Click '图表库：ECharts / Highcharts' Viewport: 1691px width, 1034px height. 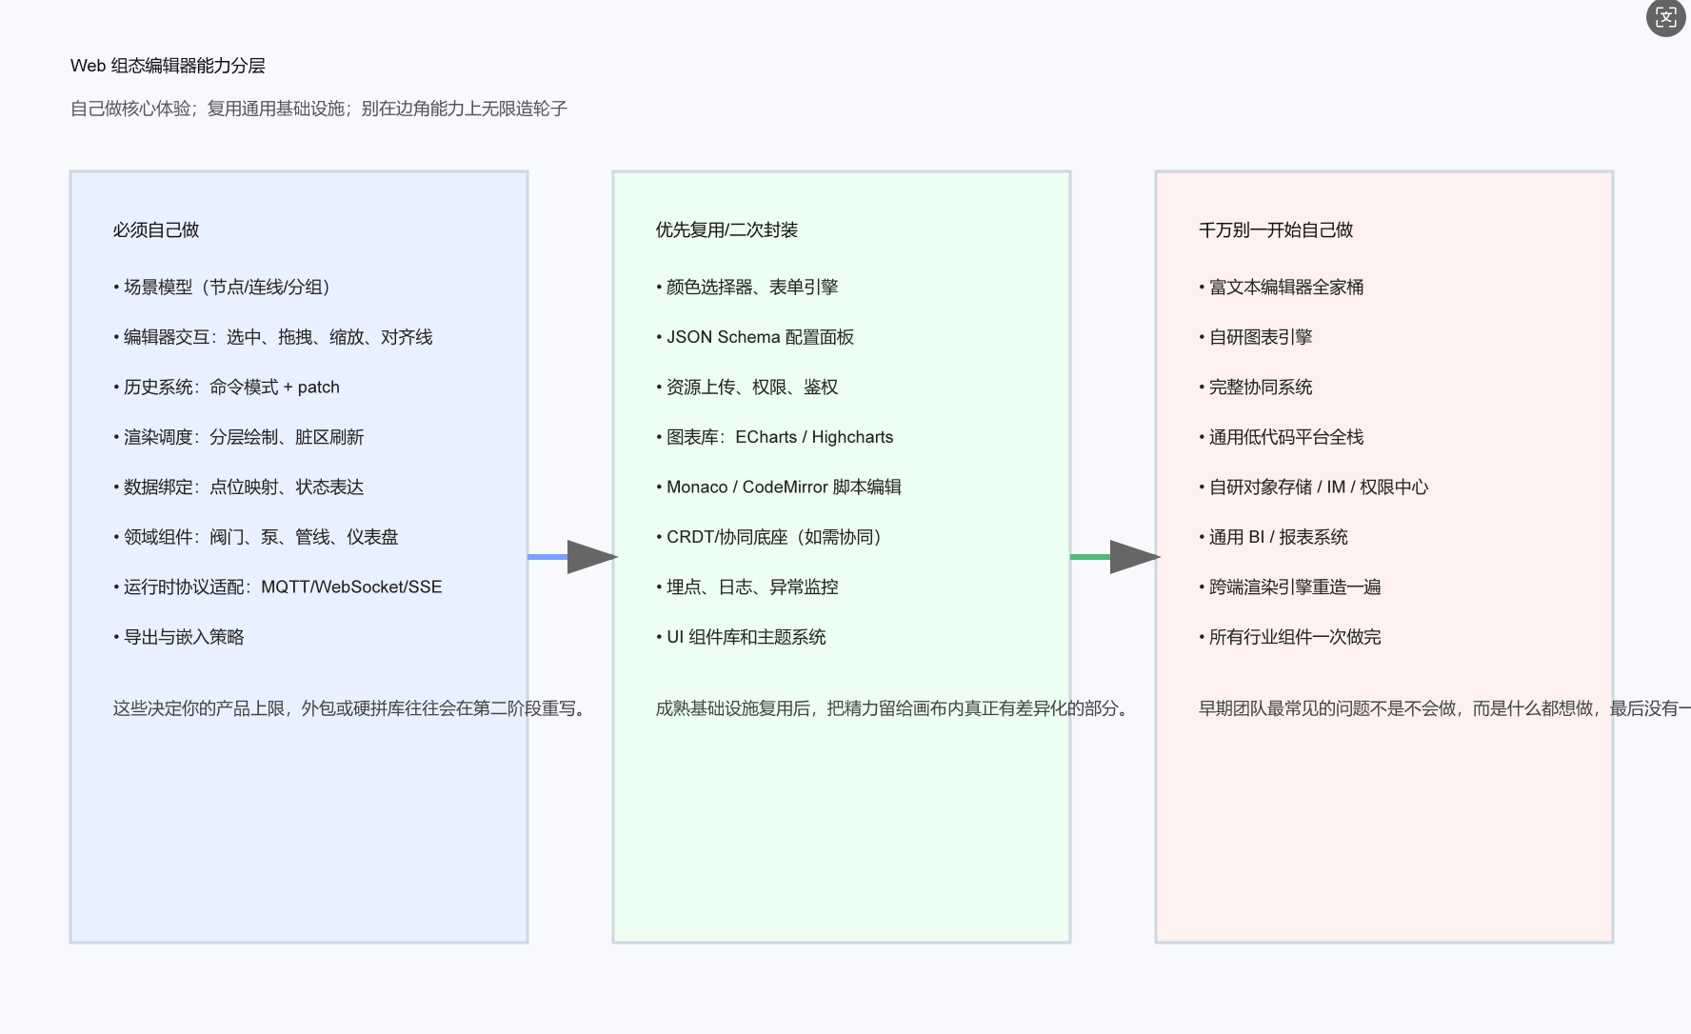(x=775, y=437)
